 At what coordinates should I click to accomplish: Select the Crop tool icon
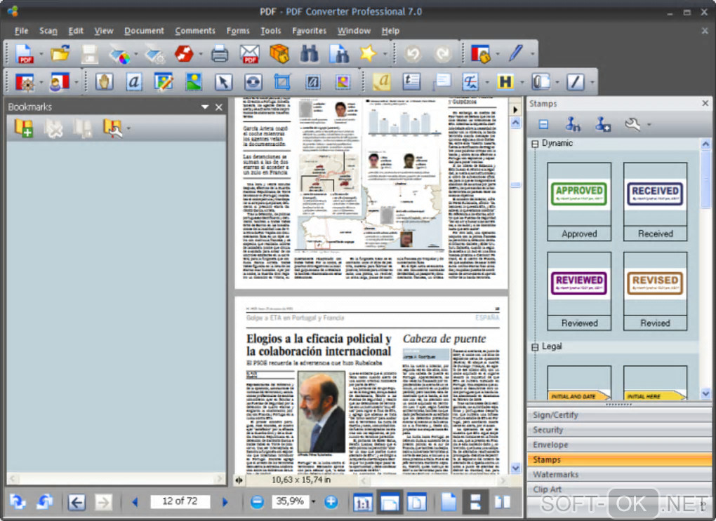pyautogui.click(x=282, y=82)
